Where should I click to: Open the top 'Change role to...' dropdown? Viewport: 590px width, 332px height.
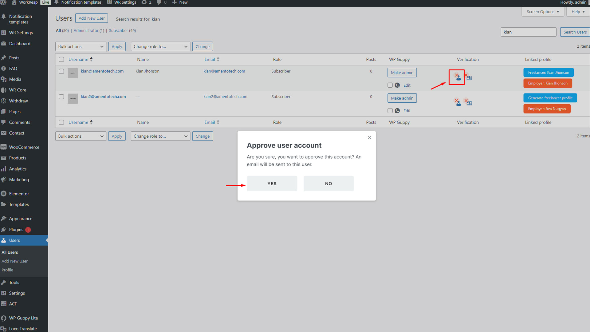(160, 47)
